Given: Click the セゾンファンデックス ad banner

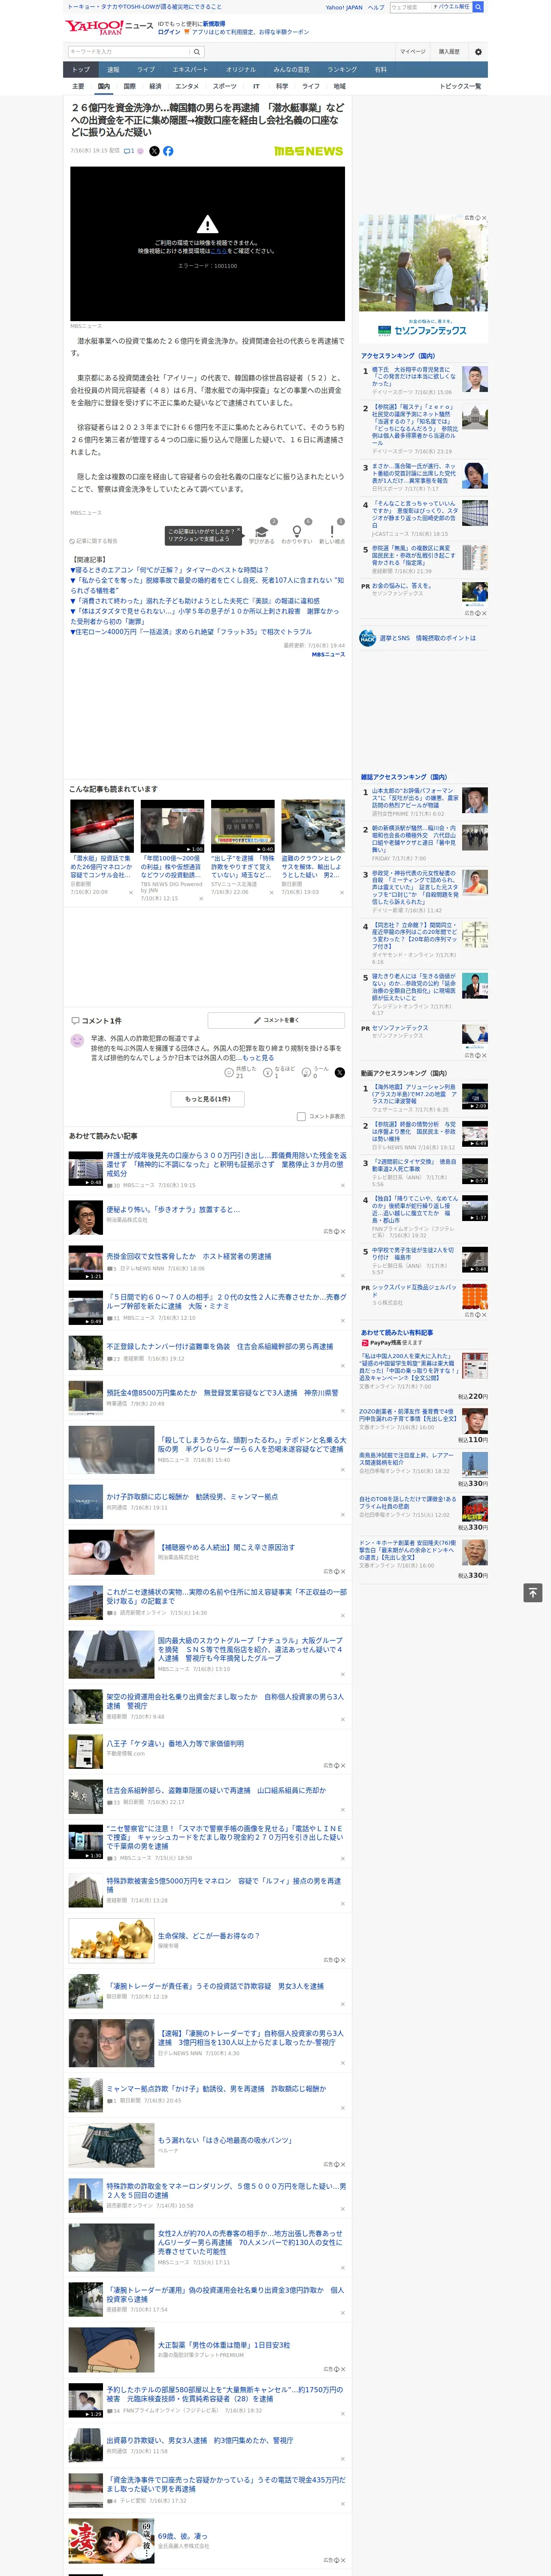Looking at the screenshot, I should click(x=424, y=278).
